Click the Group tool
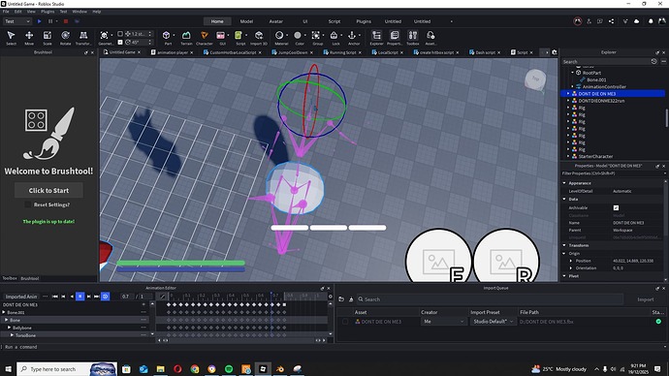The height and width of the screenshot is (376, 669). pos(316,38)
